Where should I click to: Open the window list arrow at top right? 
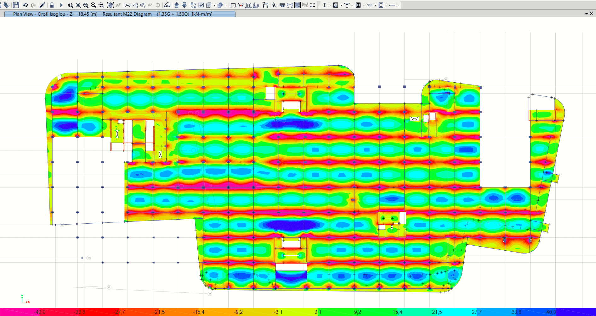coord(586,14)
